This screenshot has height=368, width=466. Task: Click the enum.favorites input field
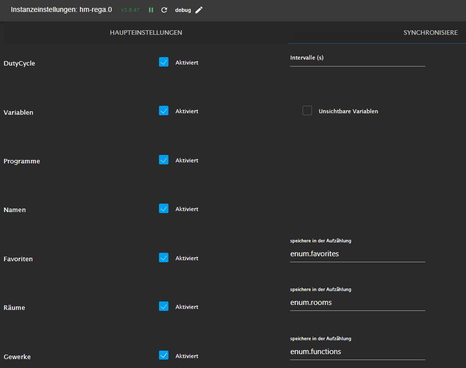358,254
